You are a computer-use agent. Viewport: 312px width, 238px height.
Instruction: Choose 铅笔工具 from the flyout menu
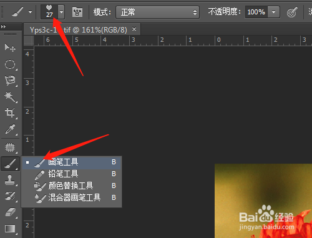[72, 174]
